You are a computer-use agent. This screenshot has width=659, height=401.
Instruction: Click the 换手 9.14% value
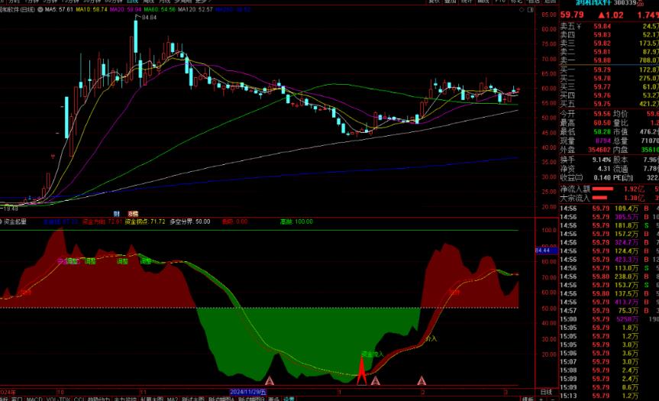[x=602, y=160]
